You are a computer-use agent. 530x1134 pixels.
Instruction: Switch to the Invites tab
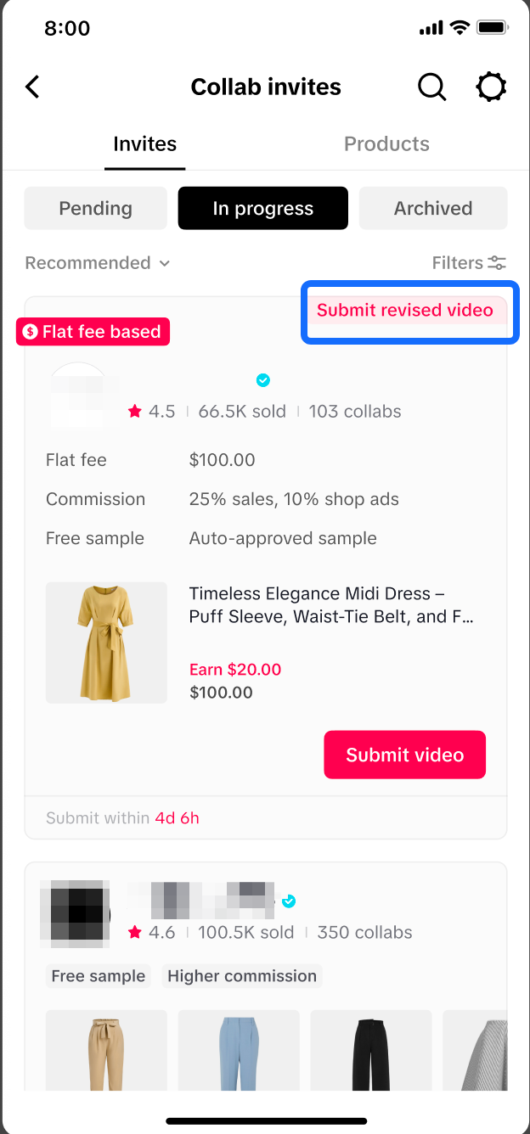[145, 144]
